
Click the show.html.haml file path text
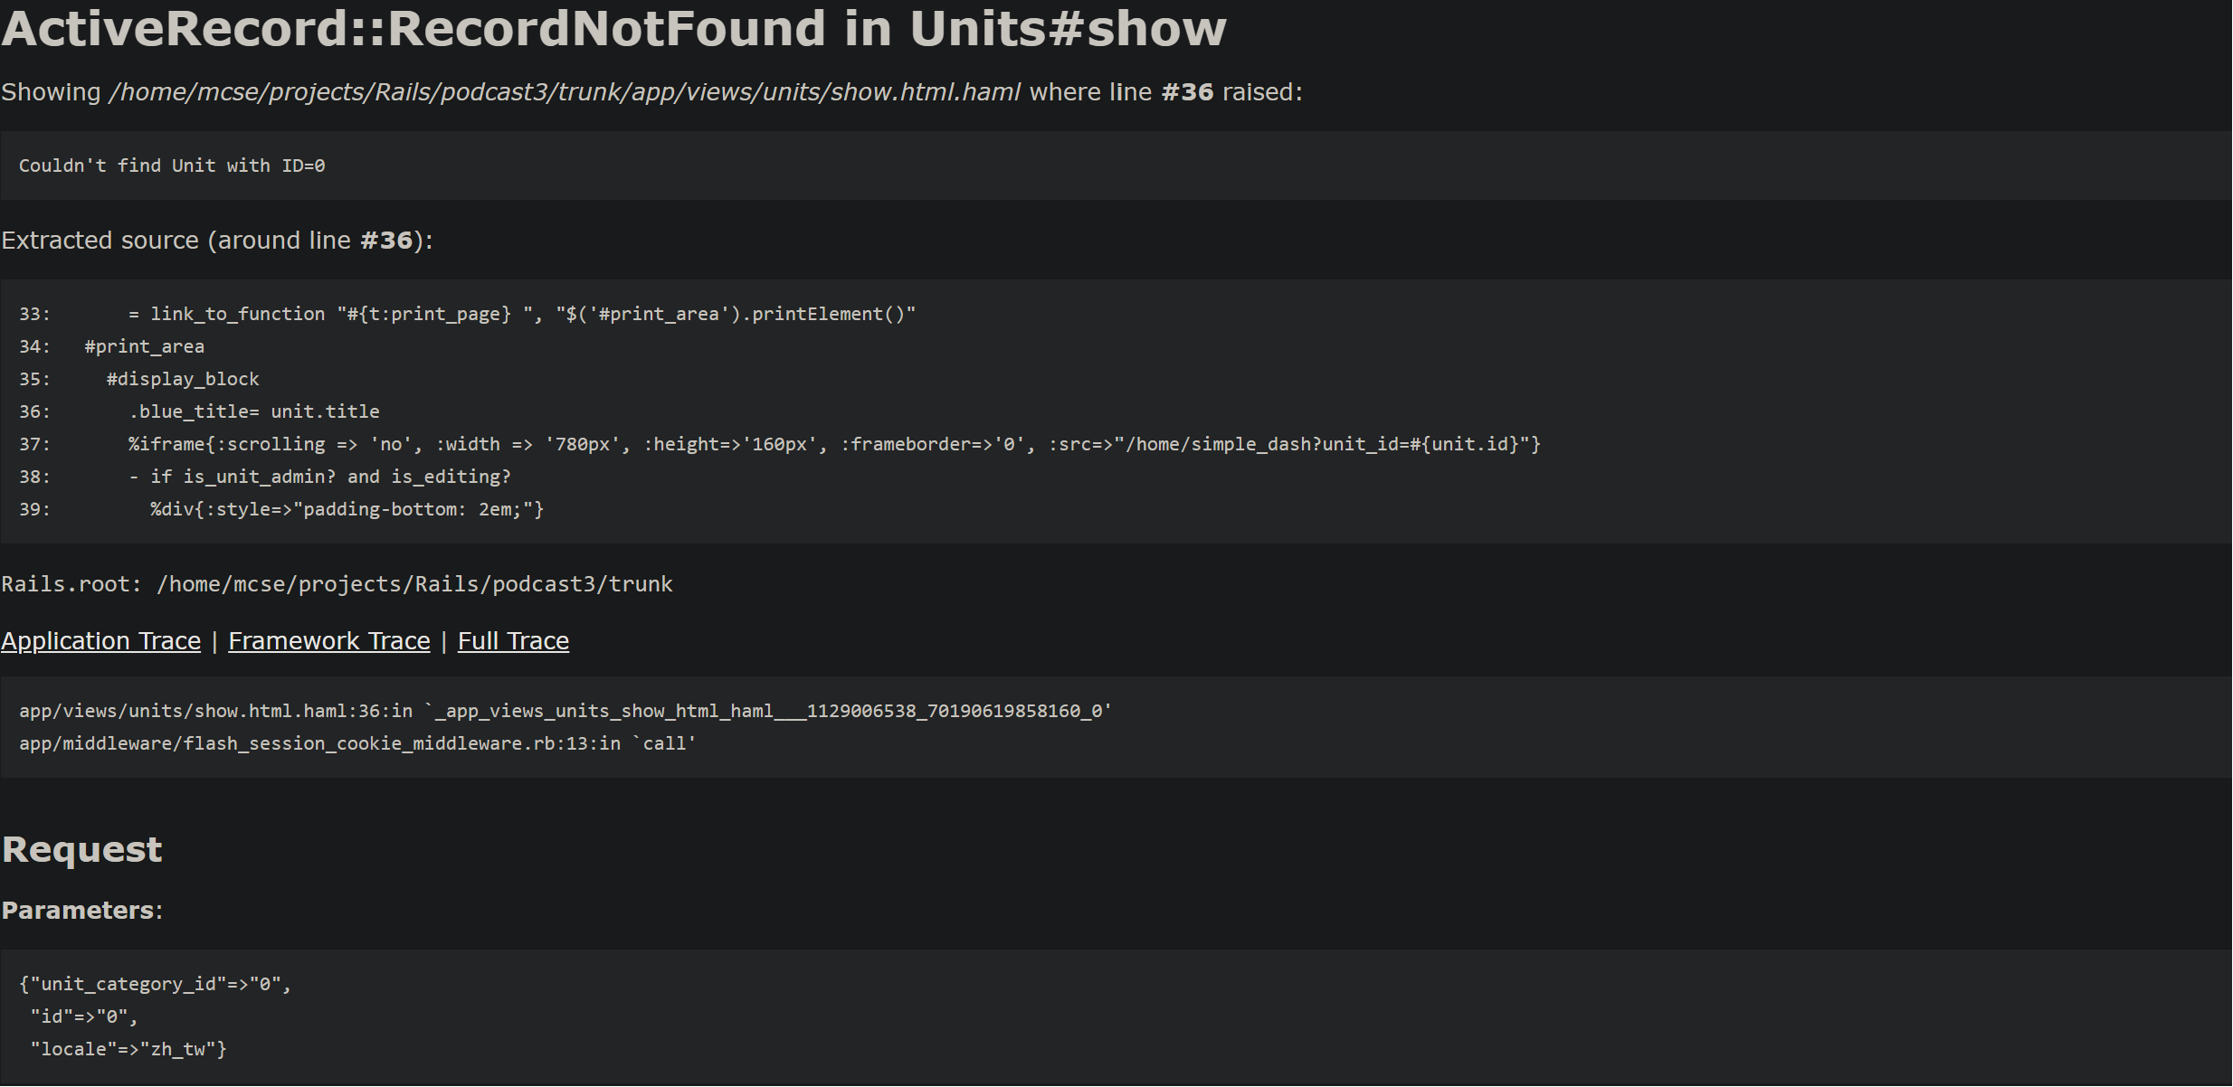coord(565,92)
